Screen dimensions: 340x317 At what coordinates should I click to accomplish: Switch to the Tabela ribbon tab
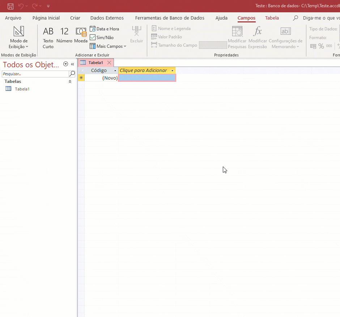click(272, 18)
